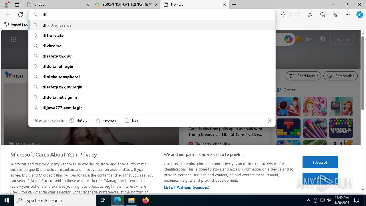Open the MSN app launcher grid
The height and width of the screenshot is (206, 366).
(14, 39)
